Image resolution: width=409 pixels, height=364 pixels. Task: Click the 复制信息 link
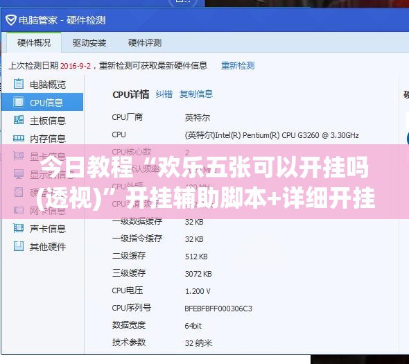196,94
